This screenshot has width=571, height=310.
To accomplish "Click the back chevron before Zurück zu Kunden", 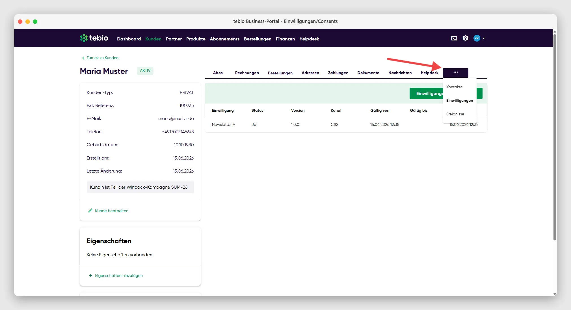I will 83,58.
